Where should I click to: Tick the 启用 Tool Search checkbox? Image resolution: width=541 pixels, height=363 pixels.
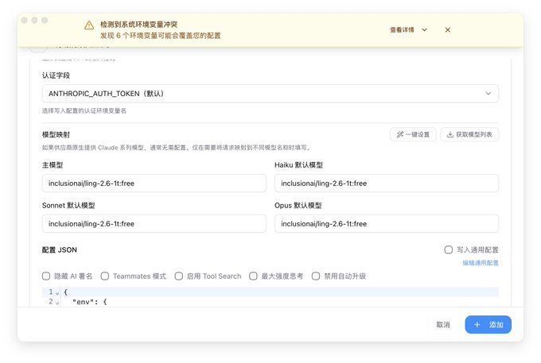click(179, 276)
